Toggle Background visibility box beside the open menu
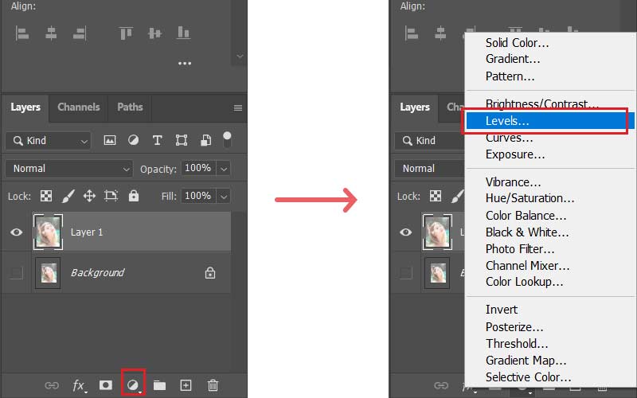 (406, 272)
